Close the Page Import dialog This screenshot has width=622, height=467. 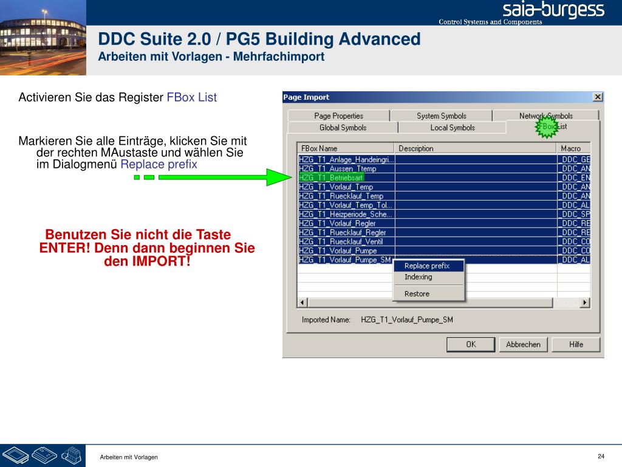[598, 97]
